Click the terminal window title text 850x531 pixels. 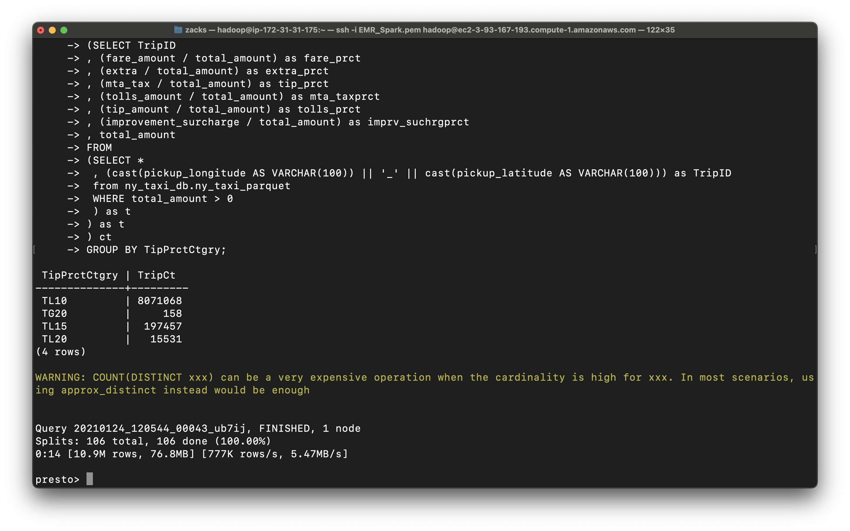tap(429, 30)
